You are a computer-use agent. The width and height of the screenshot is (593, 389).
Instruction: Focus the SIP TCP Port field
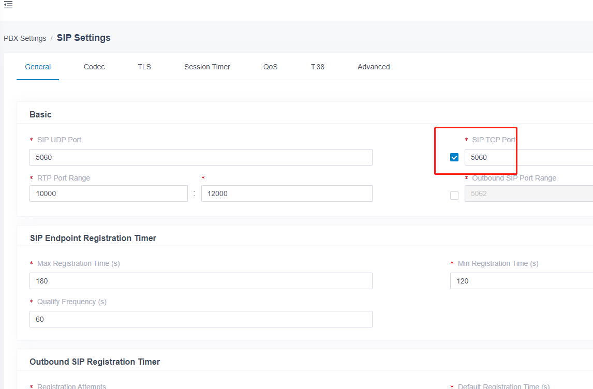point(529,157)
